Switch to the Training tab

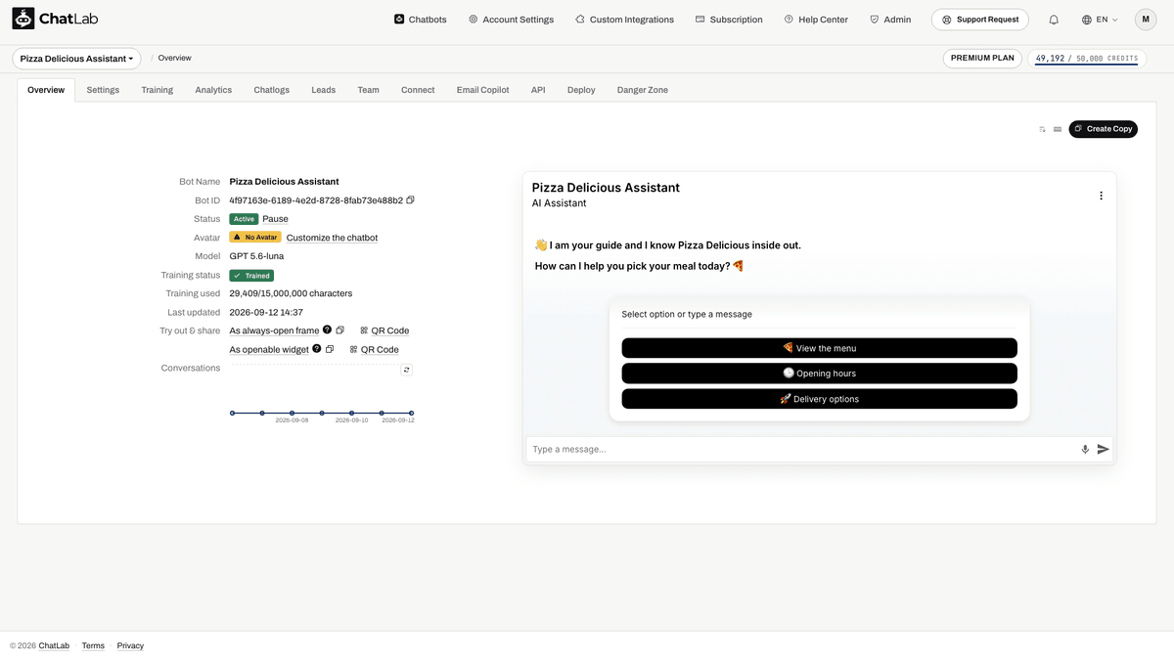(x=157, y=90)
